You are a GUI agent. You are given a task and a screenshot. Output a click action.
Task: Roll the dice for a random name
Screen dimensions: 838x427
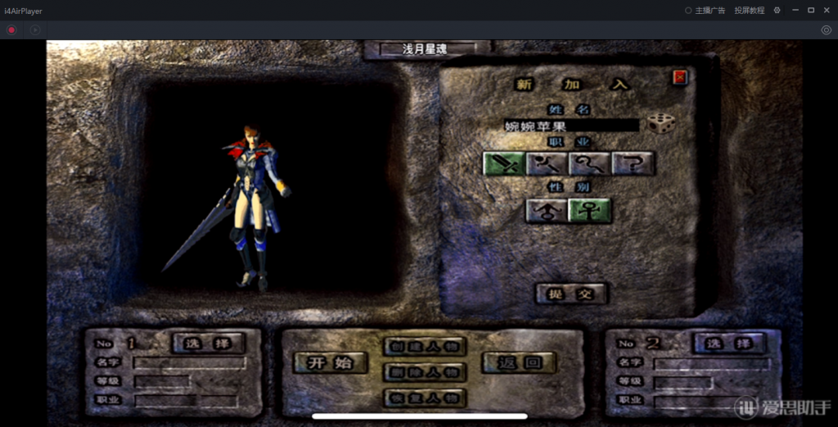pos(661,124)
